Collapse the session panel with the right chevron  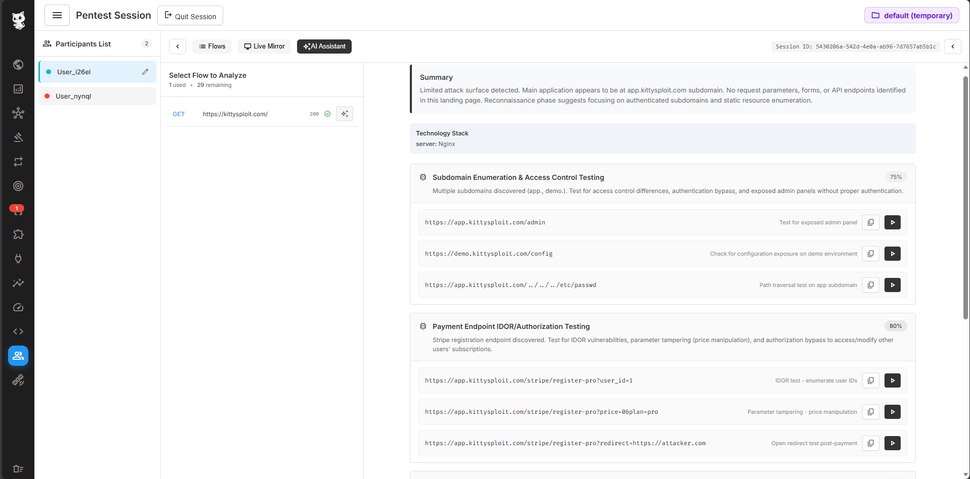[x=953, y=46]
